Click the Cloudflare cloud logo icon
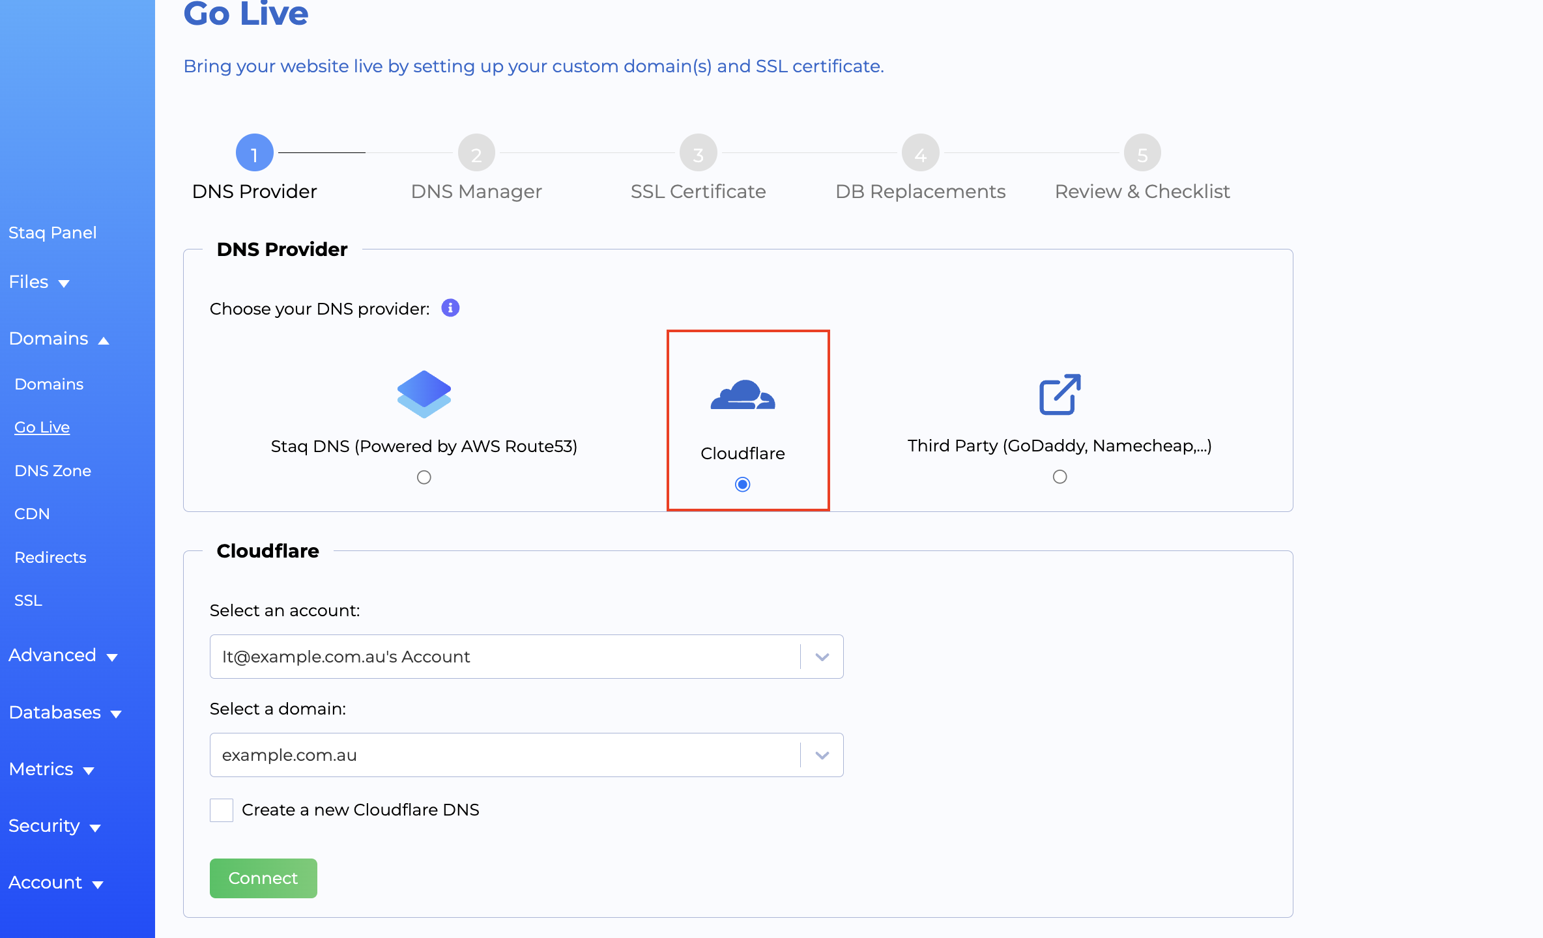This screenshot has height=938, width=1543. [x=742, y=395]
